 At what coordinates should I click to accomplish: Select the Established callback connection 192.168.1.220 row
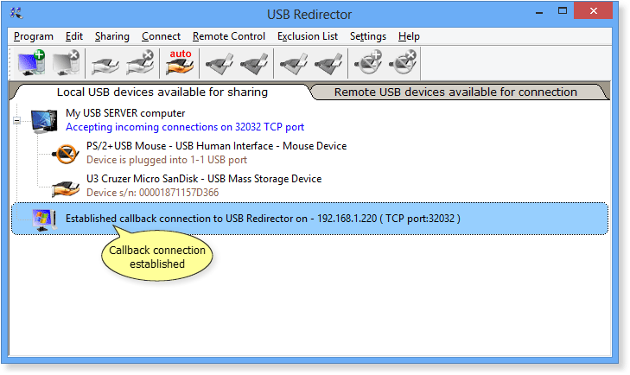pos(309,219)
